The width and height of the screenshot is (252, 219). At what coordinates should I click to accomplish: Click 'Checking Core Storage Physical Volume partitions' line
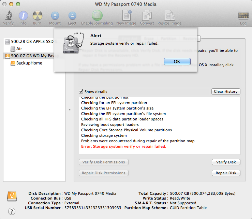tap(126, 130)
